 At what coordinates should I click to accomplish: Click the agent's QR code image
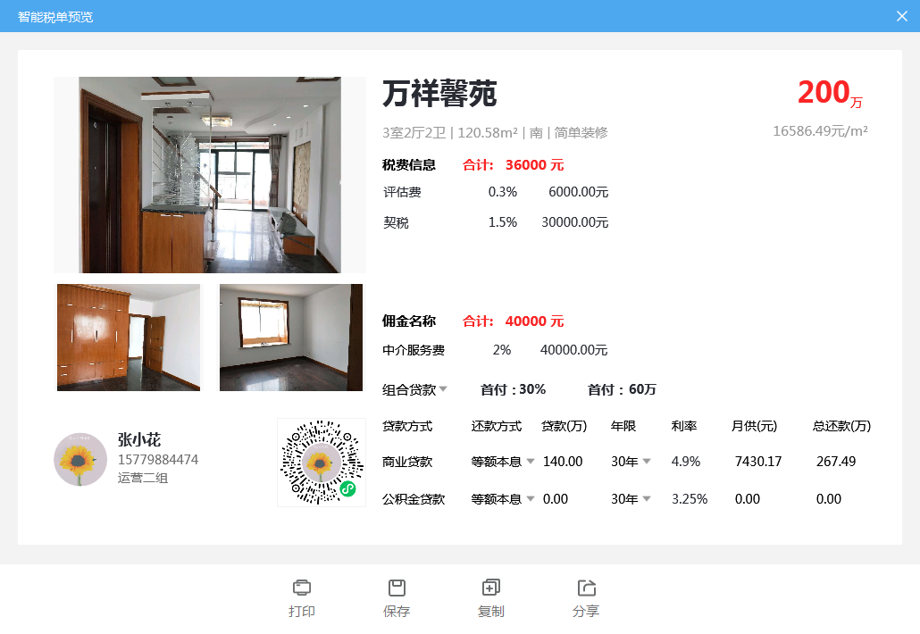322,463
